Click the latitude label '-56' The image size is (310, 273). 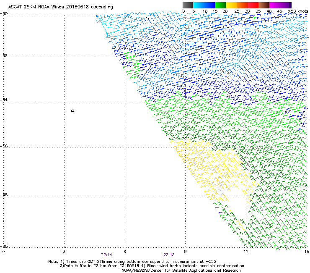coord(4,146)
